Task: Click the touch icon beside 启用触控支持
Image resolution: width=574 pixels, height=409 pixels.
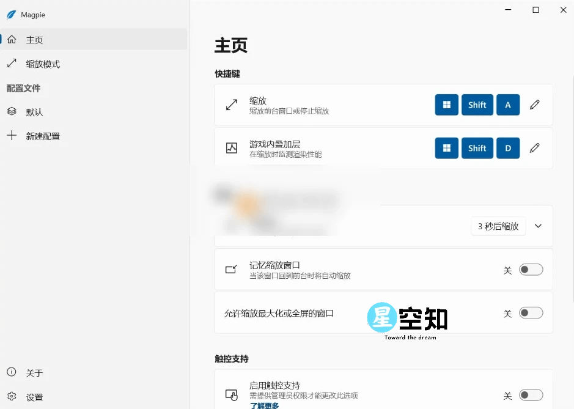Action: [x=230, y=395]
